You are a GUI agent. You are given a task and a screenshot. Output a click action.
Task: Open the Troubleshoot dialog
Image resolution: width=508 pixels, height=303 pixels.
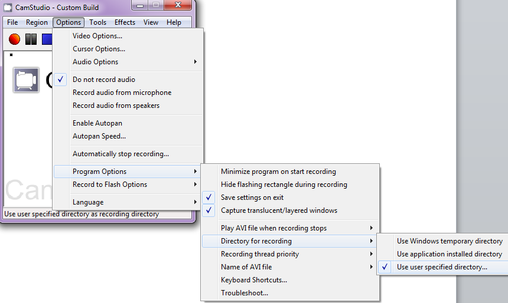pos(290,292)
